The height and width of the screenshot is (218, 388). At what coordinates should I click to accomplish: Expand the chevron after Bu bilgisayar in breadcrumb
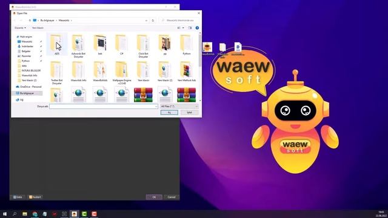click(x=56, y=20)
